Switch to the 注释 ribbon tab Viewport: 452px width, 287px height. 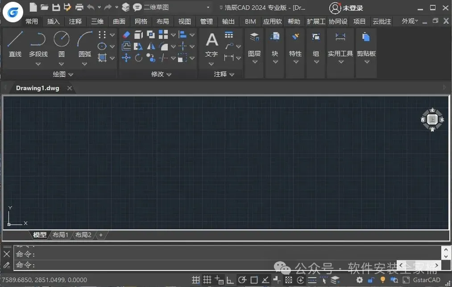pyautogui.click(x=75, y=21)
